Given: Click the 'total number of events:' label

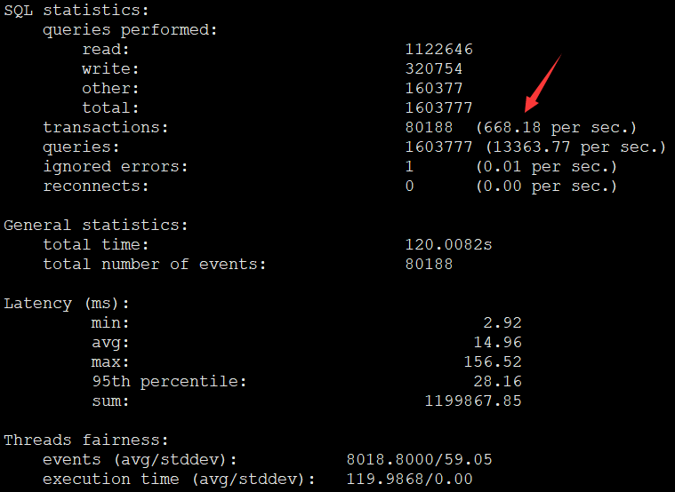Looking at the screenshot, I should [155, 264].
